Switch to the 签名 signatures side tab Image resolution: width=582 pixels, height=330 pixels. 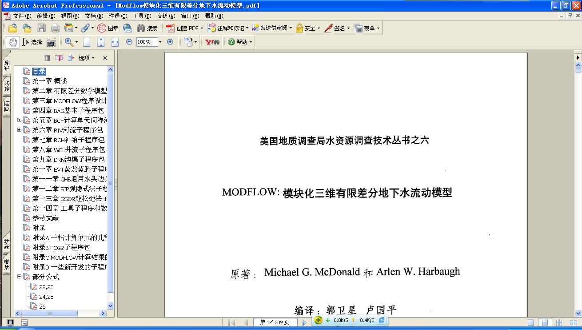click(7, 86)
